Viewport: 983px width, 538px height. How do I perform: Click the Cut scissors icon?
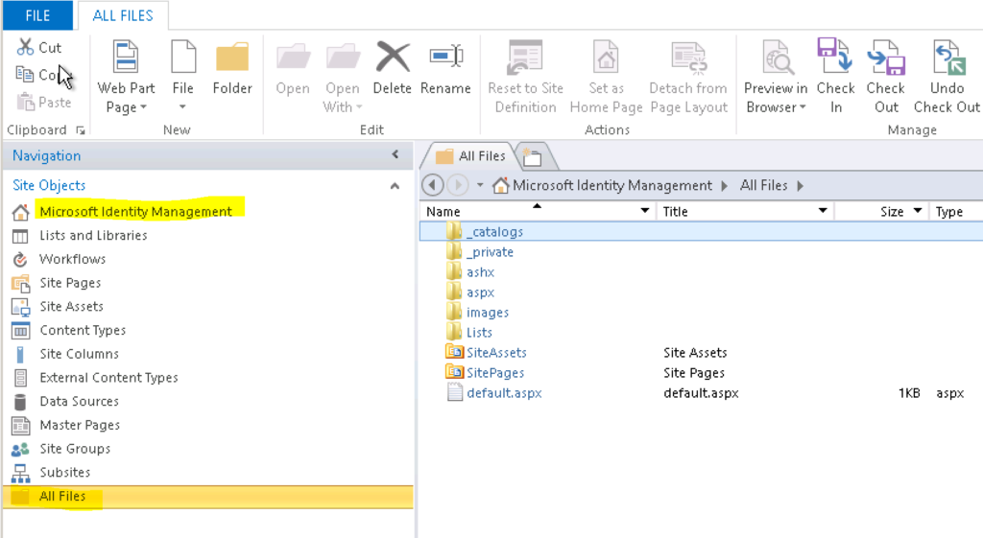coord(25,47)
